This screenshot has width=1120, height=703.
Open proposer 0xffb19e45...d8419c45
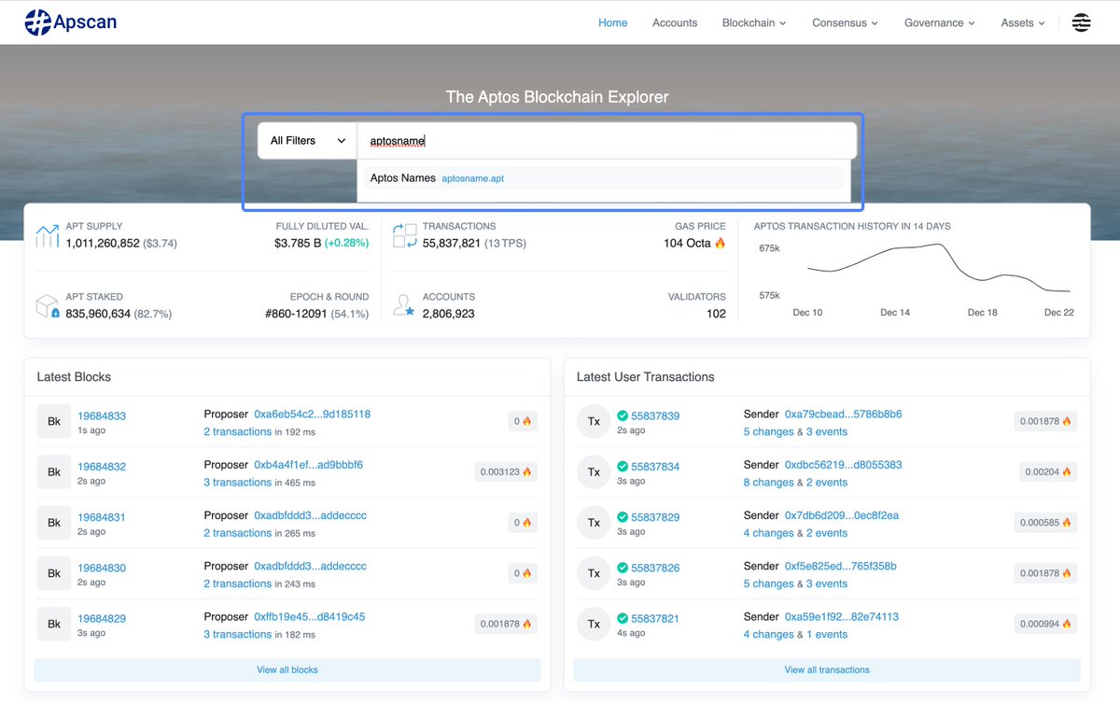point(310,616)
